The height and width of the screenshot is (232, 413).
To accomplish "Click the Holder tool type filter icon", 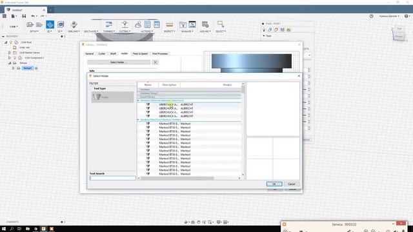I will (97, 97).
